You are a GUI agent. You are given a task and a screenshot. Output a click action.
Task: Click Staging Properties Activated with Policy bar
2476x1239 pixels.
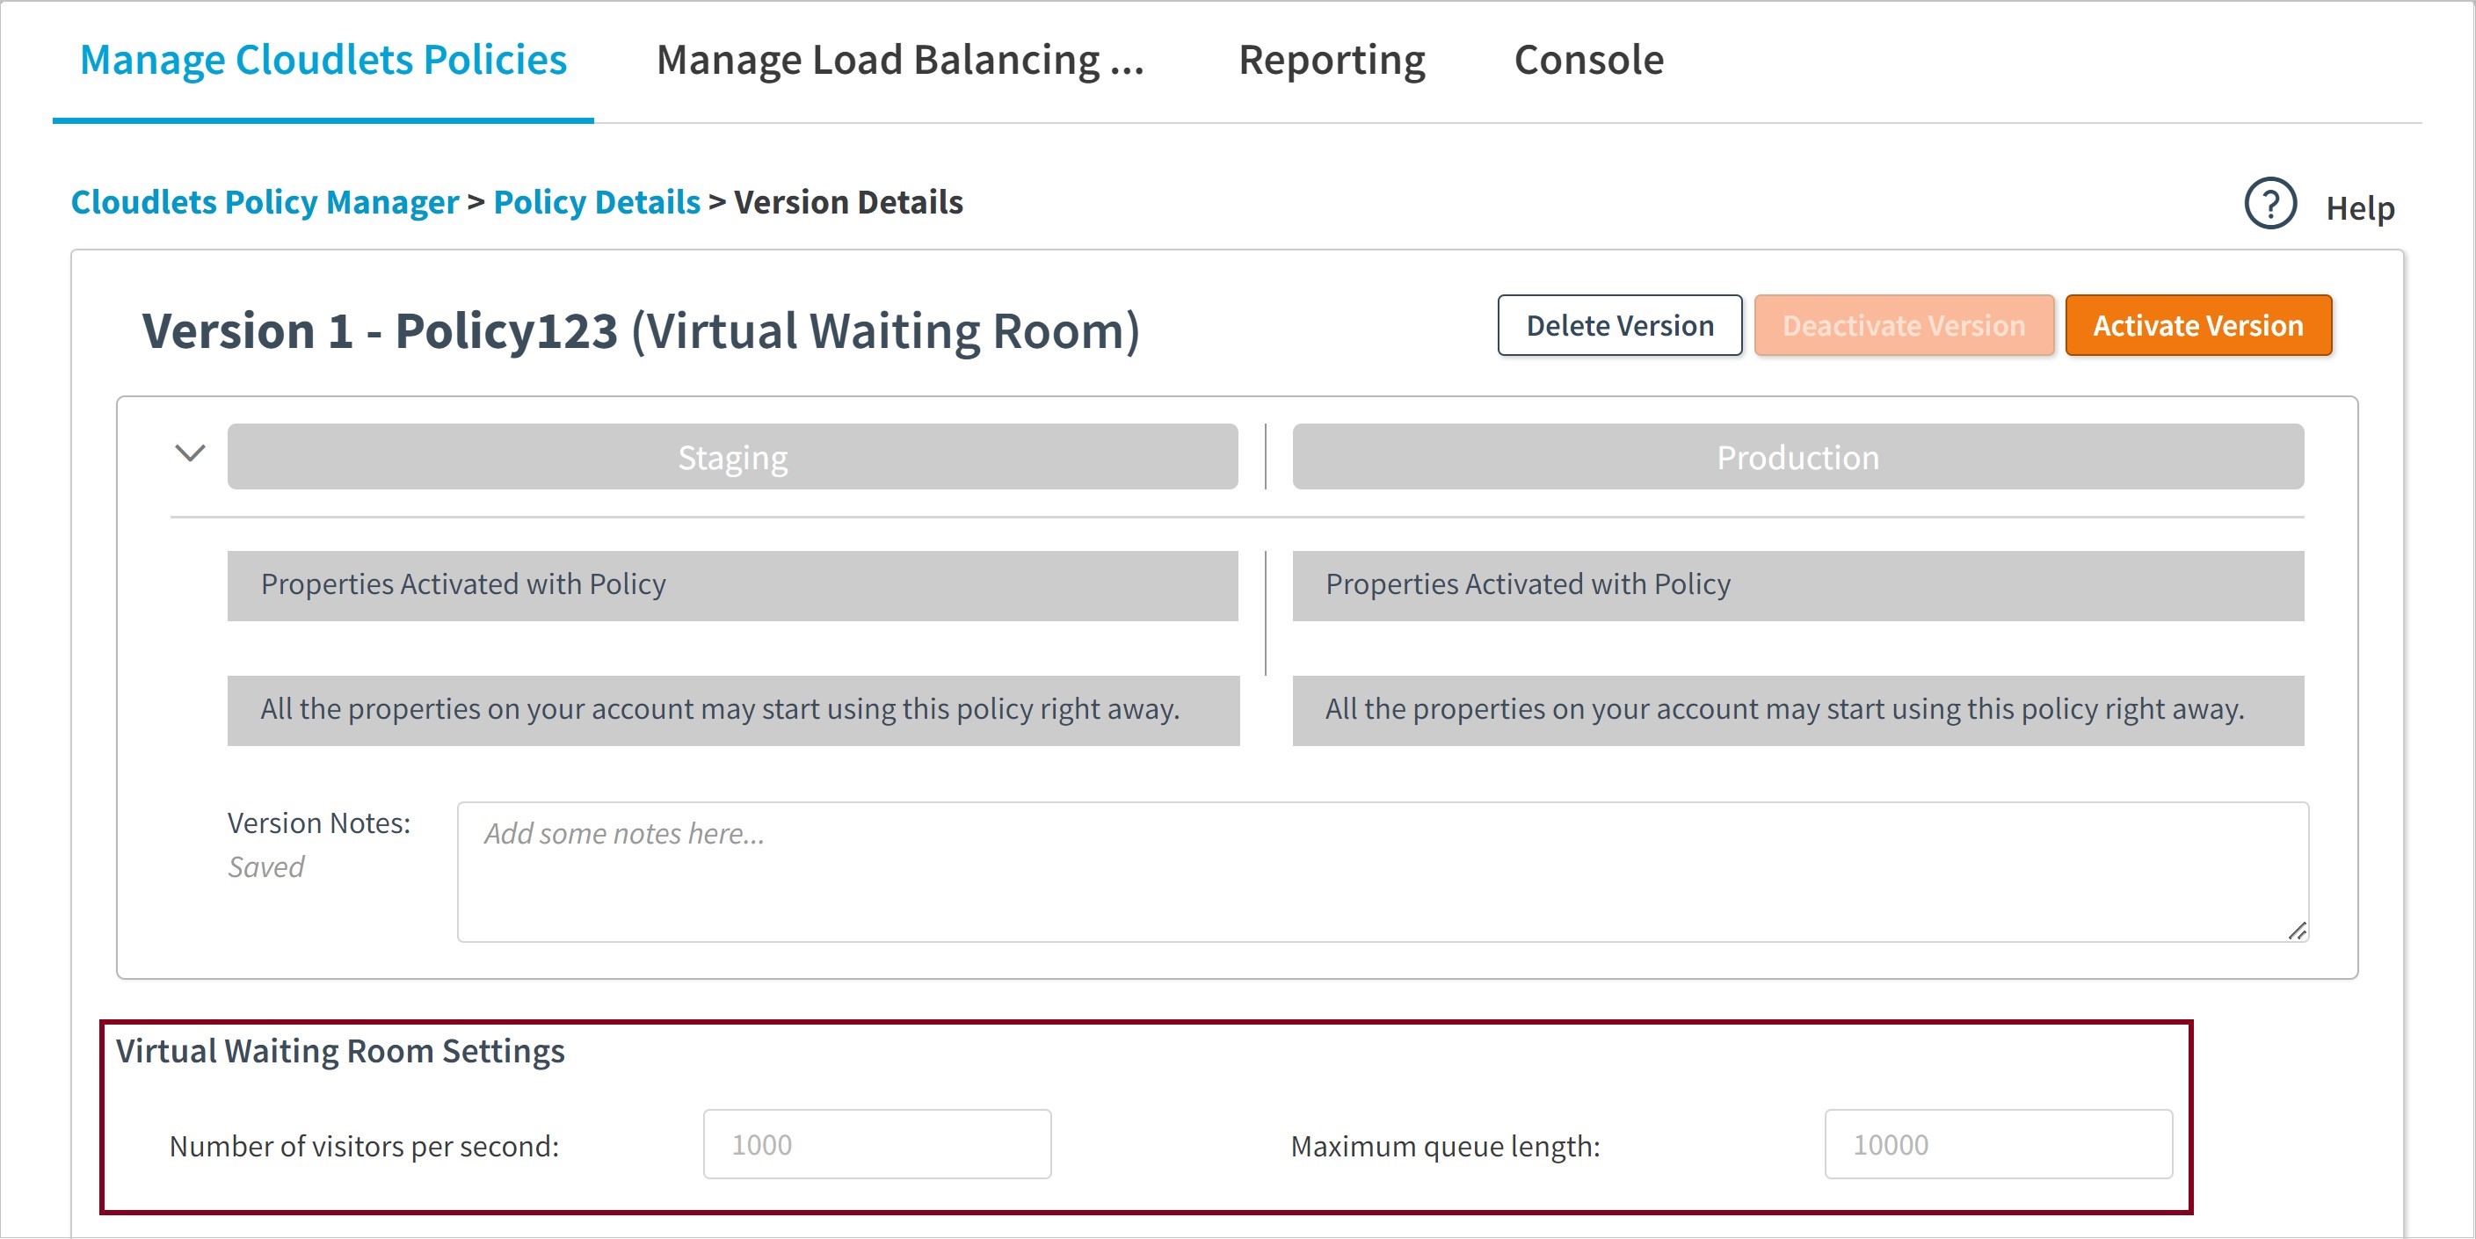click(732, 585)
